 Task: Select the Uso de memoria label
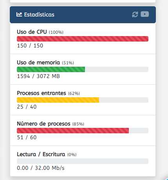click(38, 62)
